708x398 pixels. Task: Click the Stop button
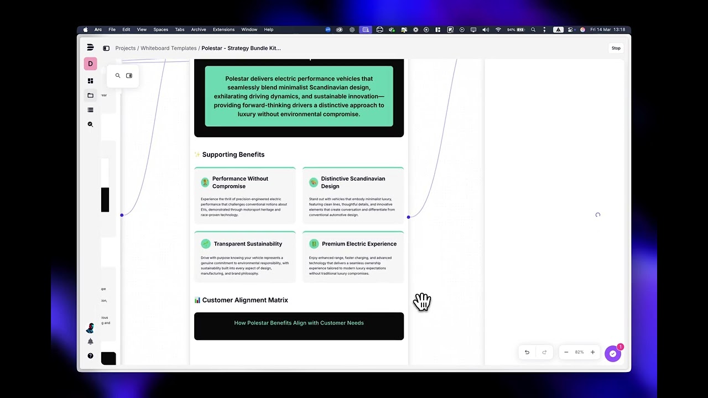coord(616,48)
